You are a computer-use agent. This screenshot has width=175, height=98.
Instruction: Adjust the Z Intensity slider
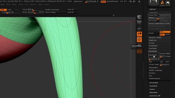10,12
